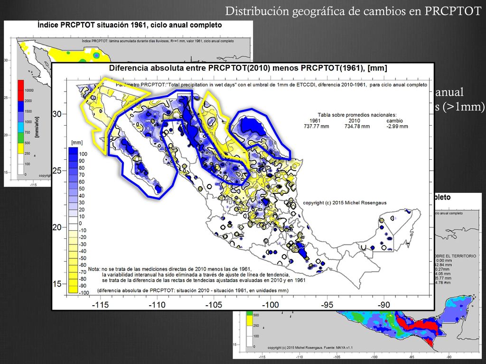Image resolution: width=486 pixels, height=364 pixels.
Task: Select the "-60" label in the difference map legend
Action: [x=83, y=265]
